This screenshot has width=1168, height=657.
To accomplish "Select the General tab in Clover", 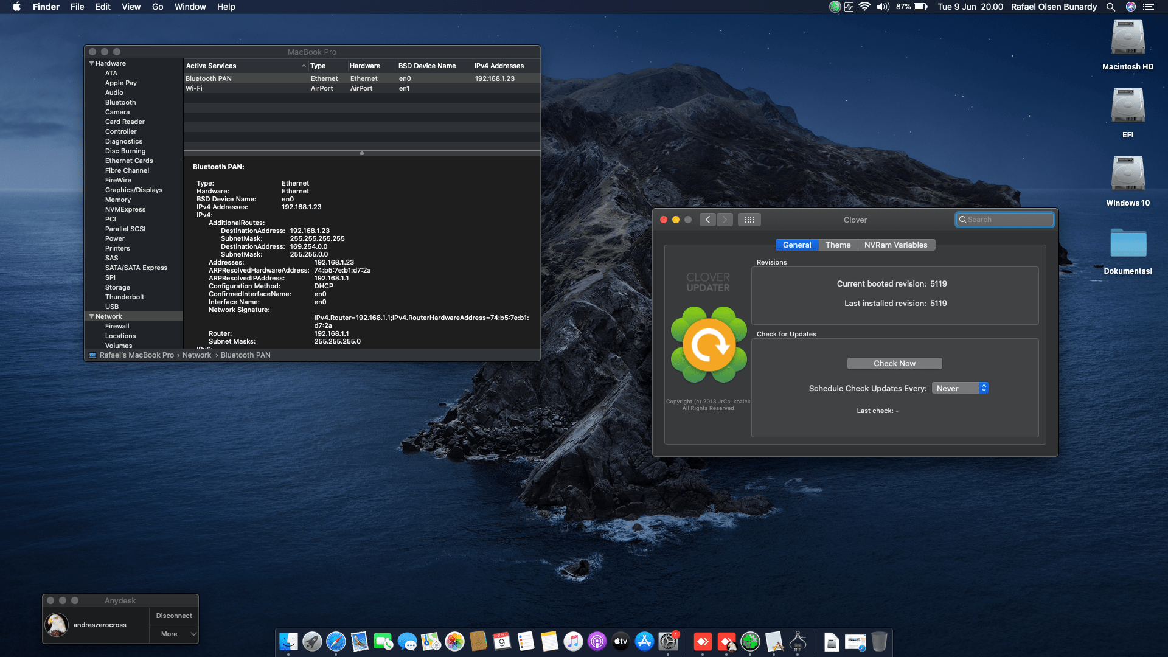I will [797, 245].
